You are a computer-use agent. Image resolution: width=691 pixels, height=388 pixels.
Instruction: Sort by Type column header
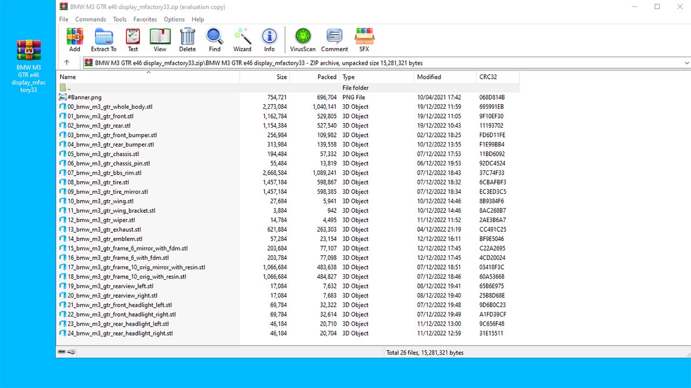click(x=377, y=77)
